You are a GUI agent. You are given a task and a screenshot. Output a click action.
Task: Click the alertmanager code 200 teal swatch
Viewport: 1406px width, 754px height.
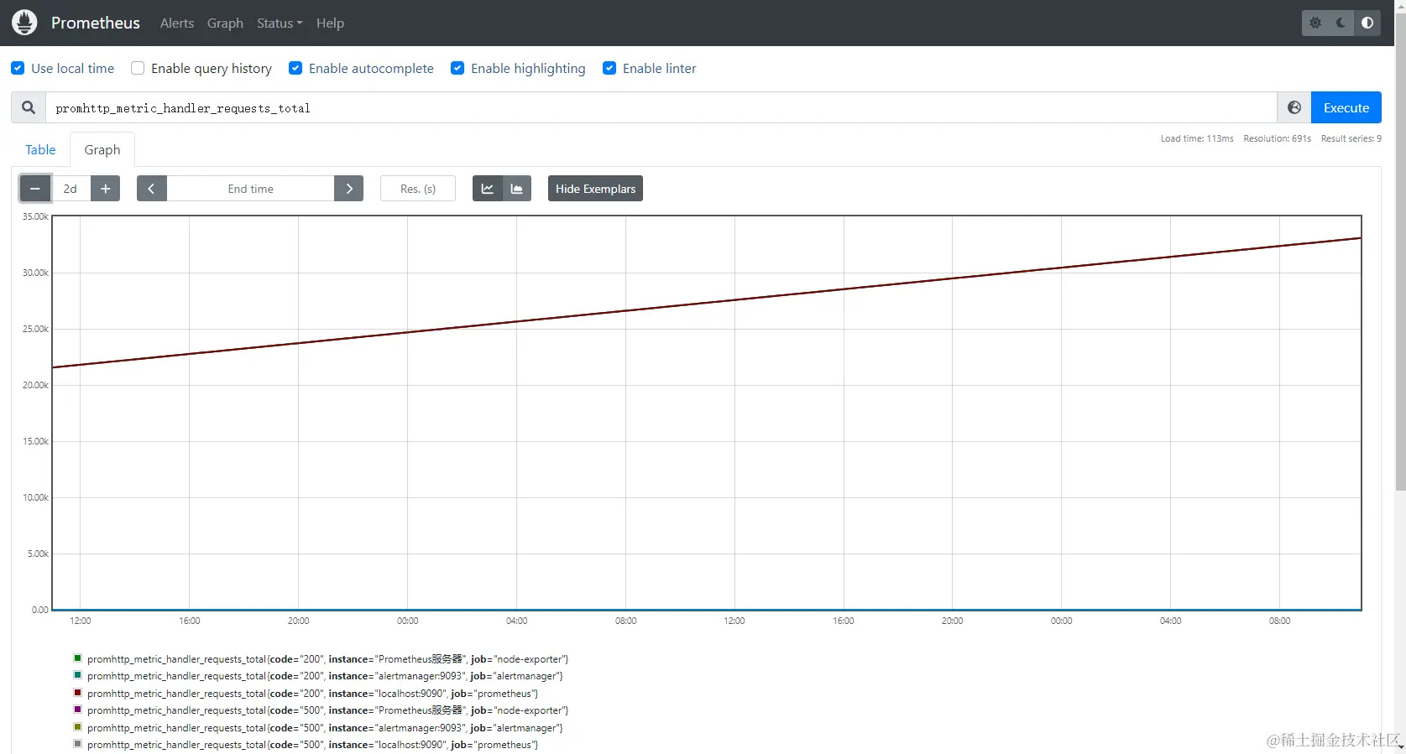pyautogui.click(x=77, y=675)
